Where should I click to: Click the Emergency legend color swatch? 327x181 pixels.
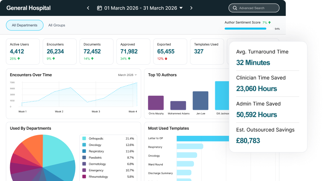click(84, 170)
